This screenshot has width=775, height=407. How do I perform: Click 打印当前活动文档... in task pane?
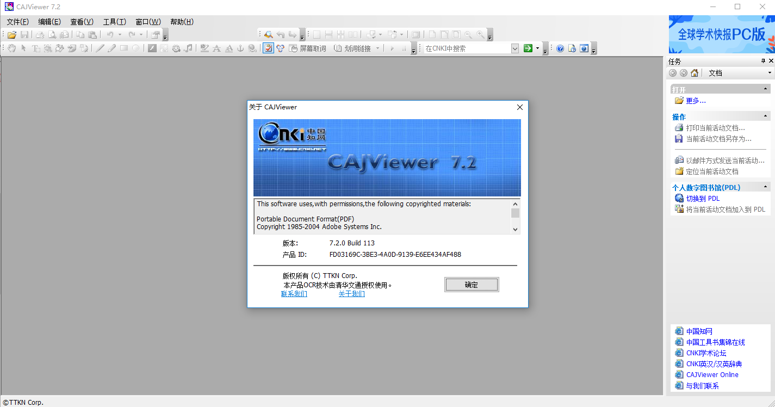tap(715, 128)
